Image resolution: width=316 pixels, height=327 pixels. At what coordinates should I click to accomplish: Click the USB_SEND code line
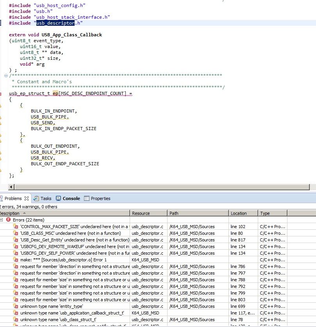pyautogui.click(x=43, y=123)
